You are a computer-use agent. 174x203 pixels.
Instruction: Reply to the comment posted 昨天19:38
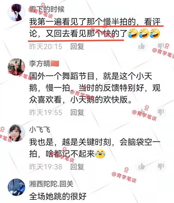click(x=77, y=167)
